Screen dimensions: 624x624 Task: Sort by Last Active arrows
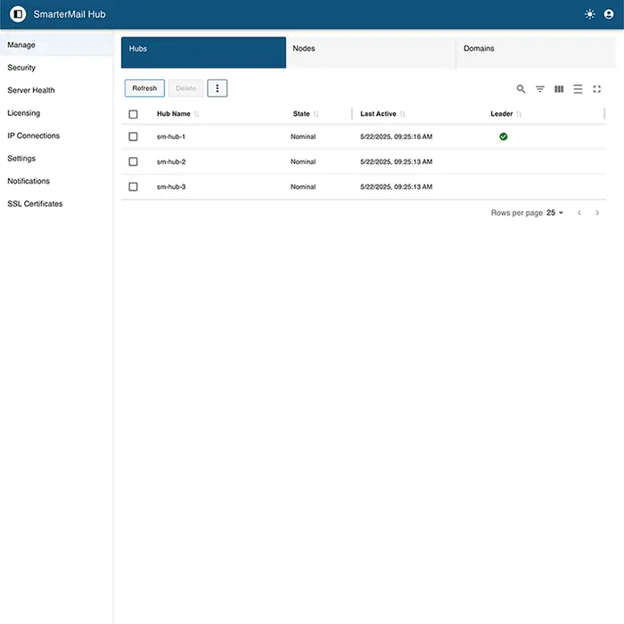(402, 114)
